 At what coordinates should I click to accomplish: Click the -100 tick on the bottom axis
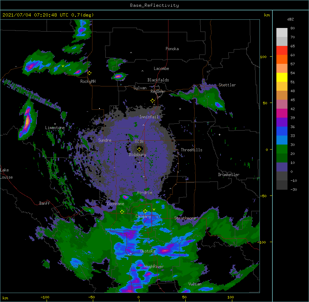(x=45, y=297)
